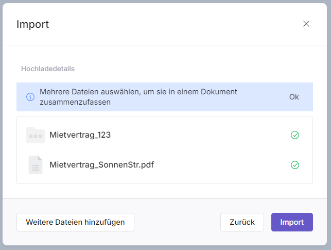Click the document icon for Mietvertrag_SonnenStr.pdf
The image size is (331, 250).
point(36,165)
